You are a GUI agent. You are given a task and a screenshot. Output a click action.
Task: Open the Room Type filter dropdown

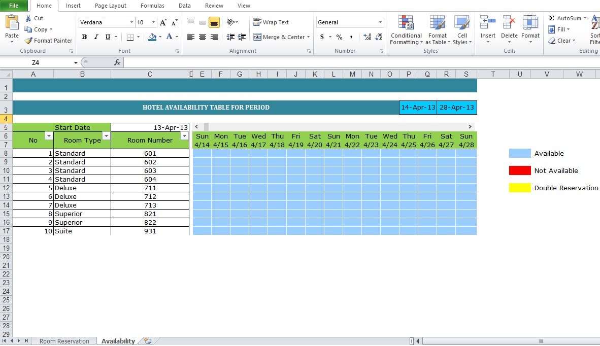click(107, 136)
